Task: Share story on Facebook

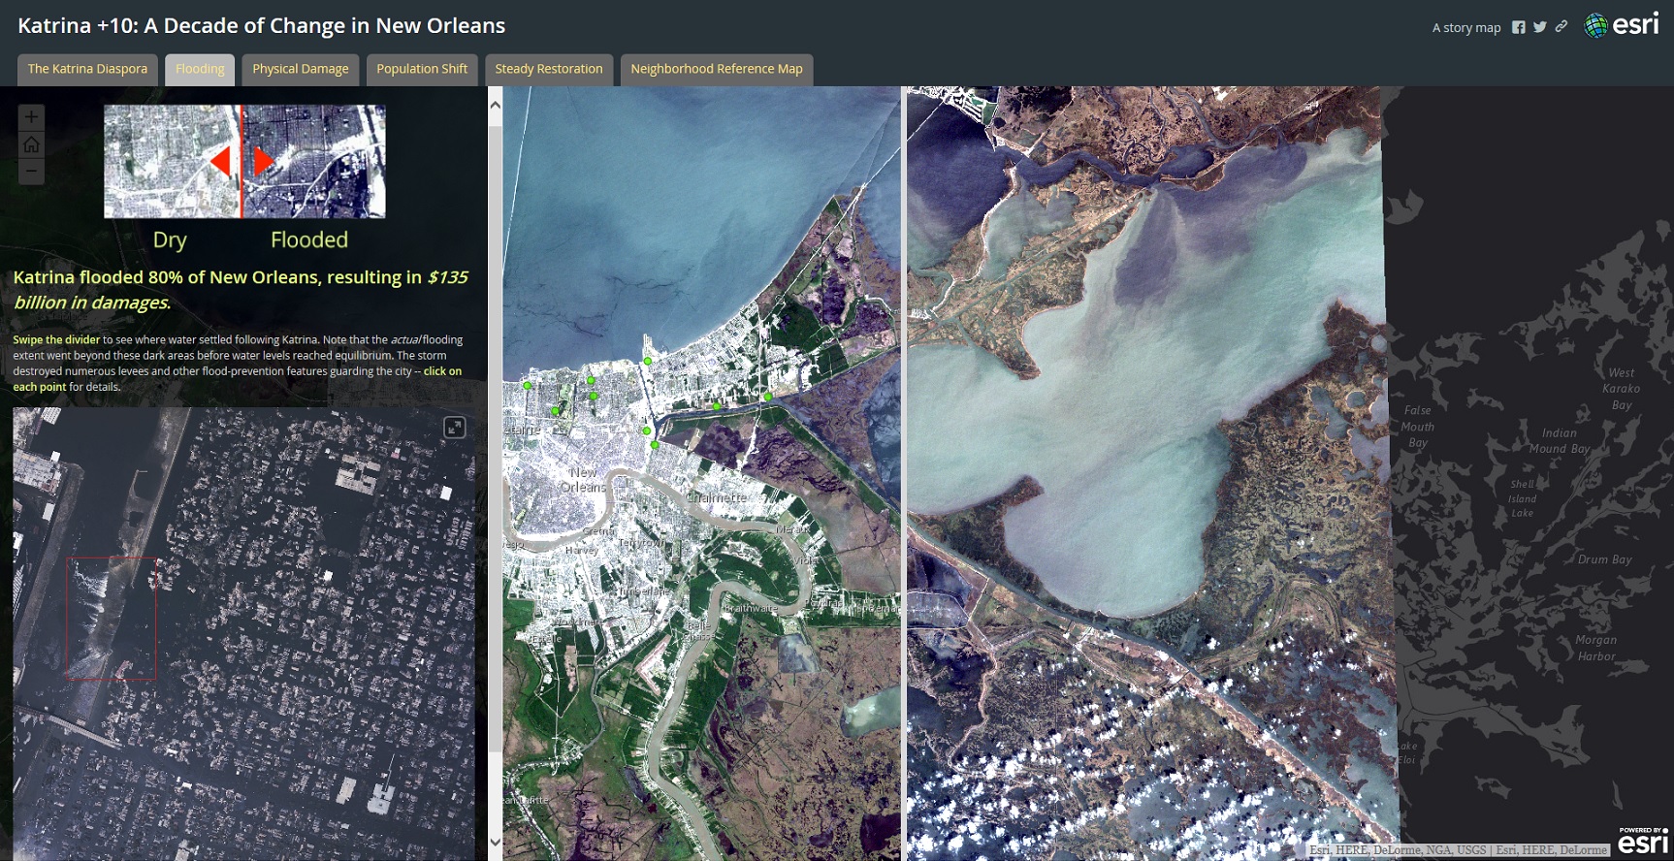Action: point(1519,27)
